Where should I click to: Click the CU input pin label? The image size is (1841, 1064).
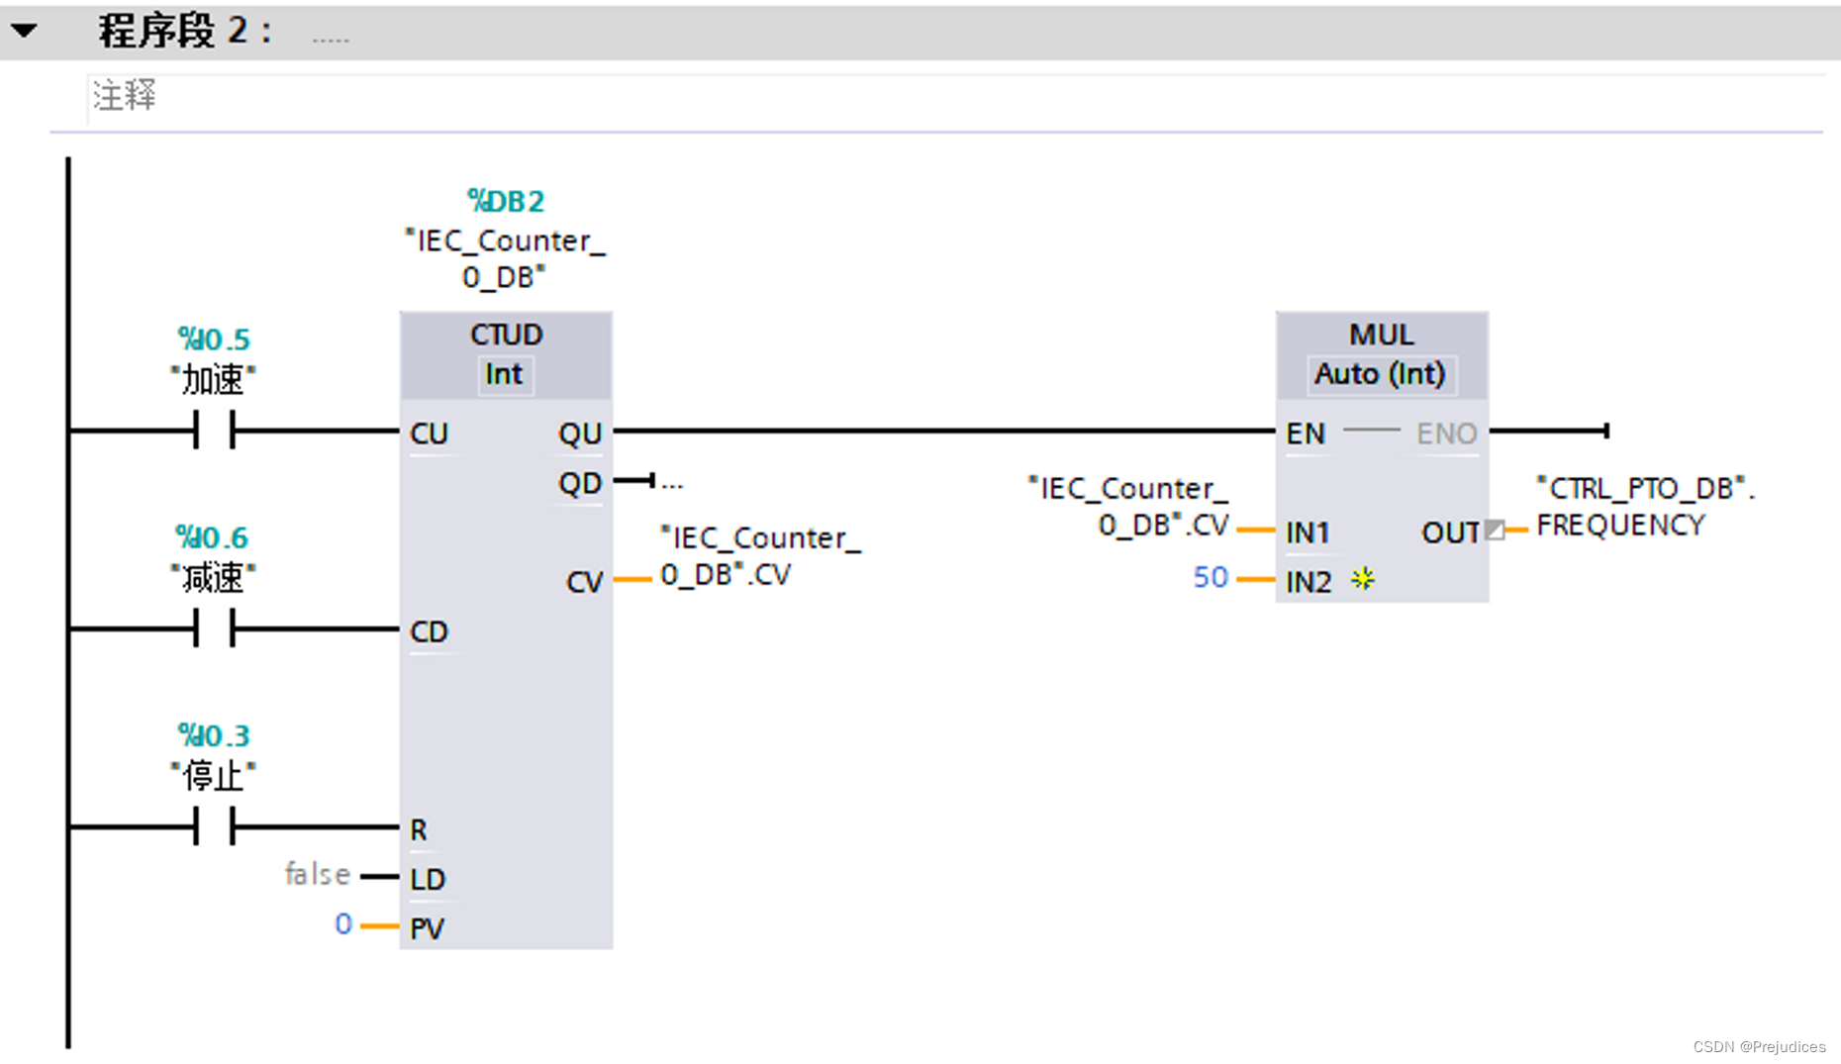click(430, 434)
